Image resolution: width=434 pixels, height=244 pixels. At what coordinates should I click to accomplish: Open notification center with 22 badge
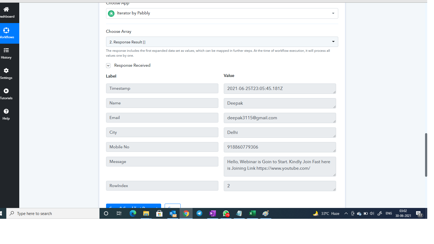point(419,214)
